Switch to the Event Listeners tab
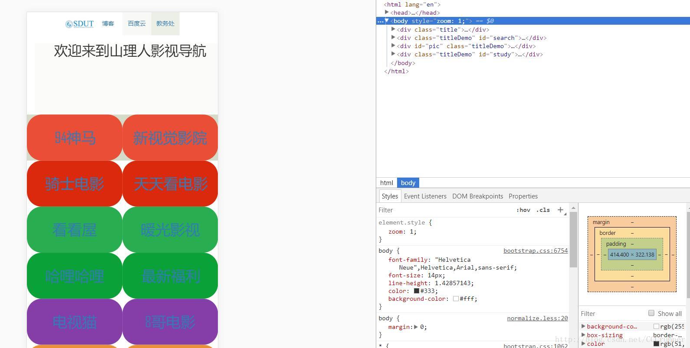This screenshot has height=348, width=690. click(425, 196)
